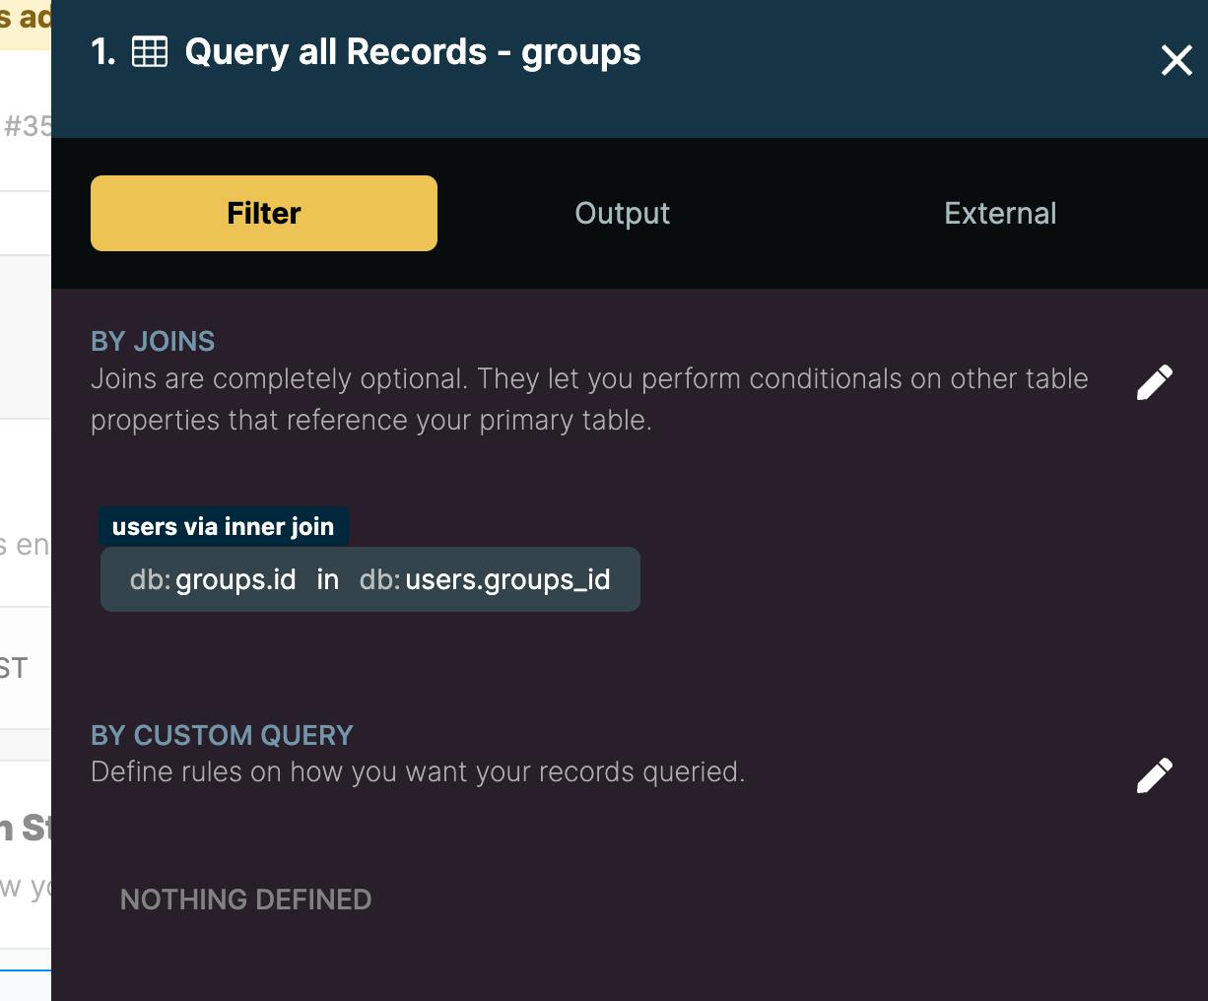Click the BY CUSTOM QUERY section heading
This screenshot has width=1208, height=1001.
click(222, 735)
